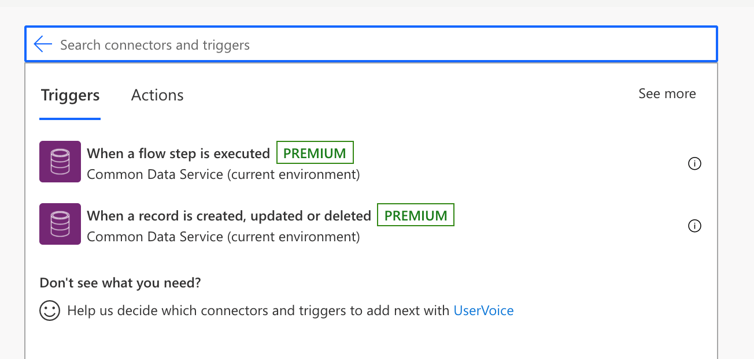This screenshot has width=754, height=359.
Task: Select the When a flow step is executed trigger
Action: coord(178,154)
